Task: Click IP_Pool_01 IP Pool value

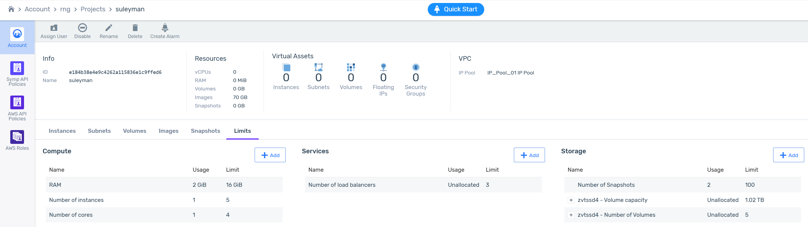Action: pos(510,73)
